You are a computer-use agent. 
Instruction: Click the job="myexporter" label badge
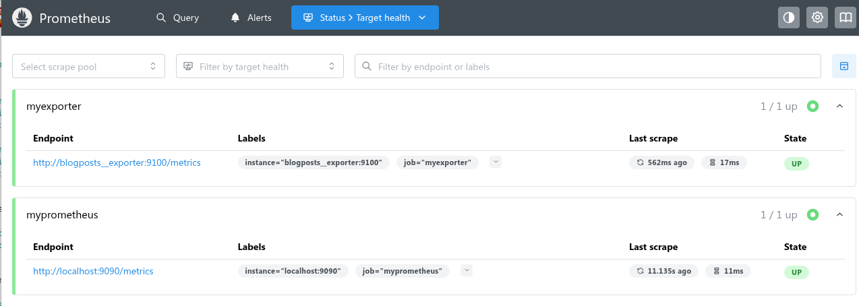438,162
